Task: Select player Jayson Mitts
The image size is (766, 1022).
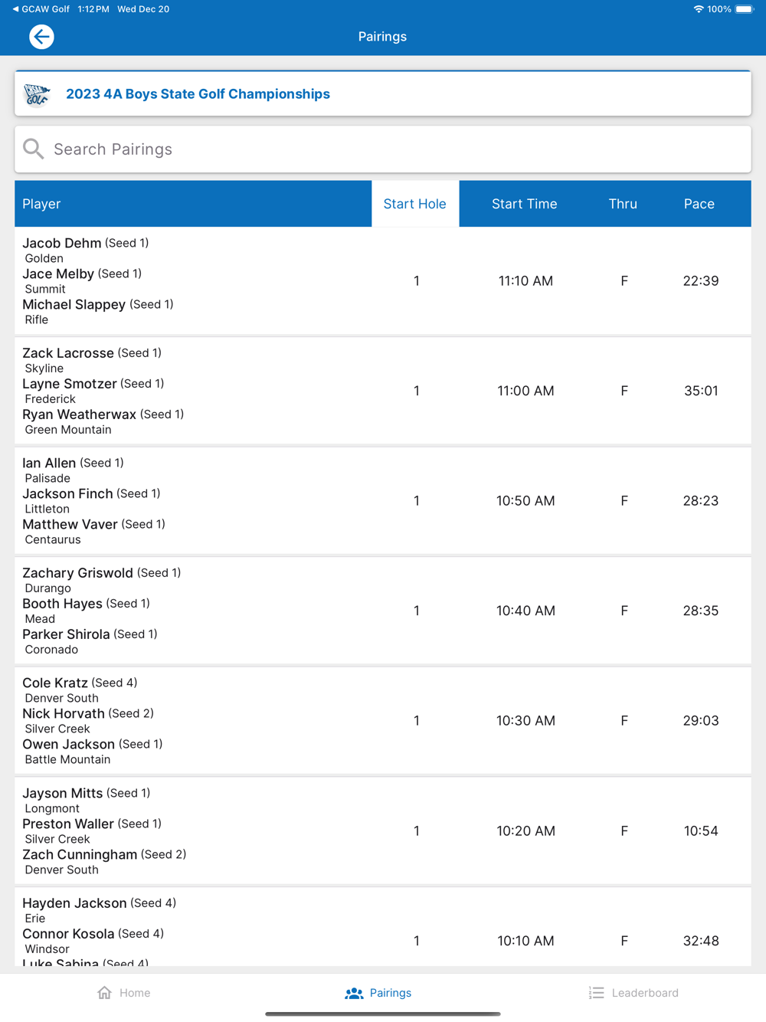Action: point(63,793)
